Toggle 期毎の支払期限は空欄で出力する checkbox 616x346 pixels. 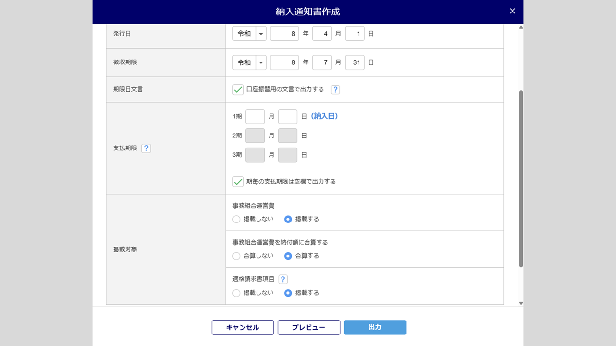pyautogui.click(x=238, y=182)
